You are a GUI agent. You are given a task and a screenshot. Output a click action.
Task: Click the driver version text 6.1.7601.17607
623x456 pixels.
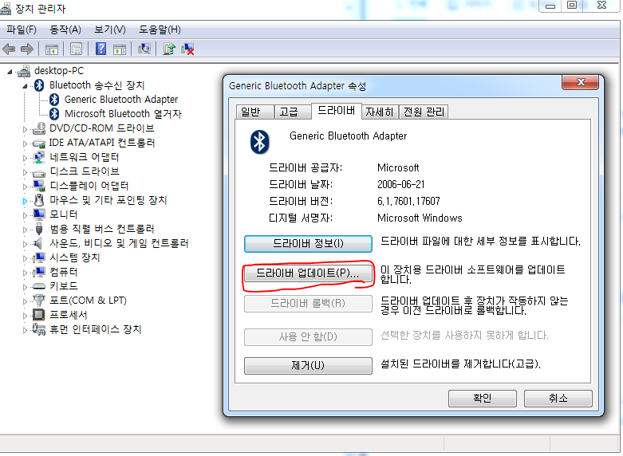pyautogui.click(x=408, y=201)
